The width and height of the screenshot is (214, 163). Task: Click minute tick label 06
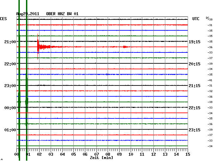[85, 154]
